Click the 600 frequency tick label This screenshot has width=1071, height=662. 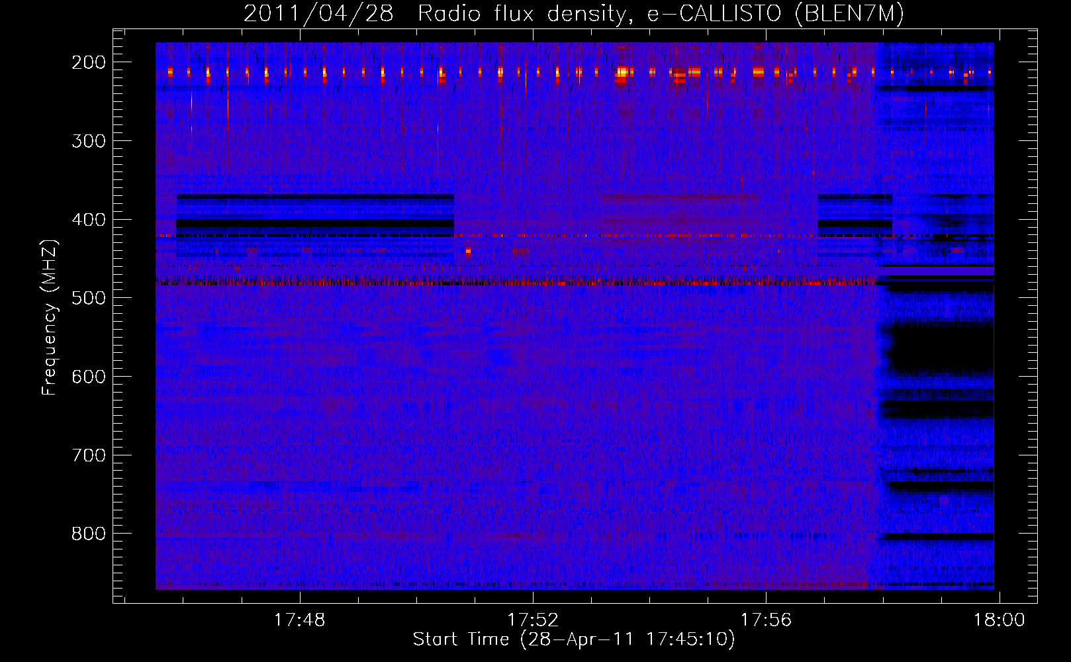tap(88, 377)
